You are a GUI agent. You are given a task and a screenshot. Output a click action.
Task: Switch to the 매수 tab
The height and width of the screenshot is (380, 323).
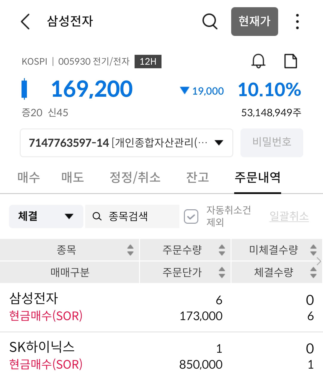coord(29,177)
